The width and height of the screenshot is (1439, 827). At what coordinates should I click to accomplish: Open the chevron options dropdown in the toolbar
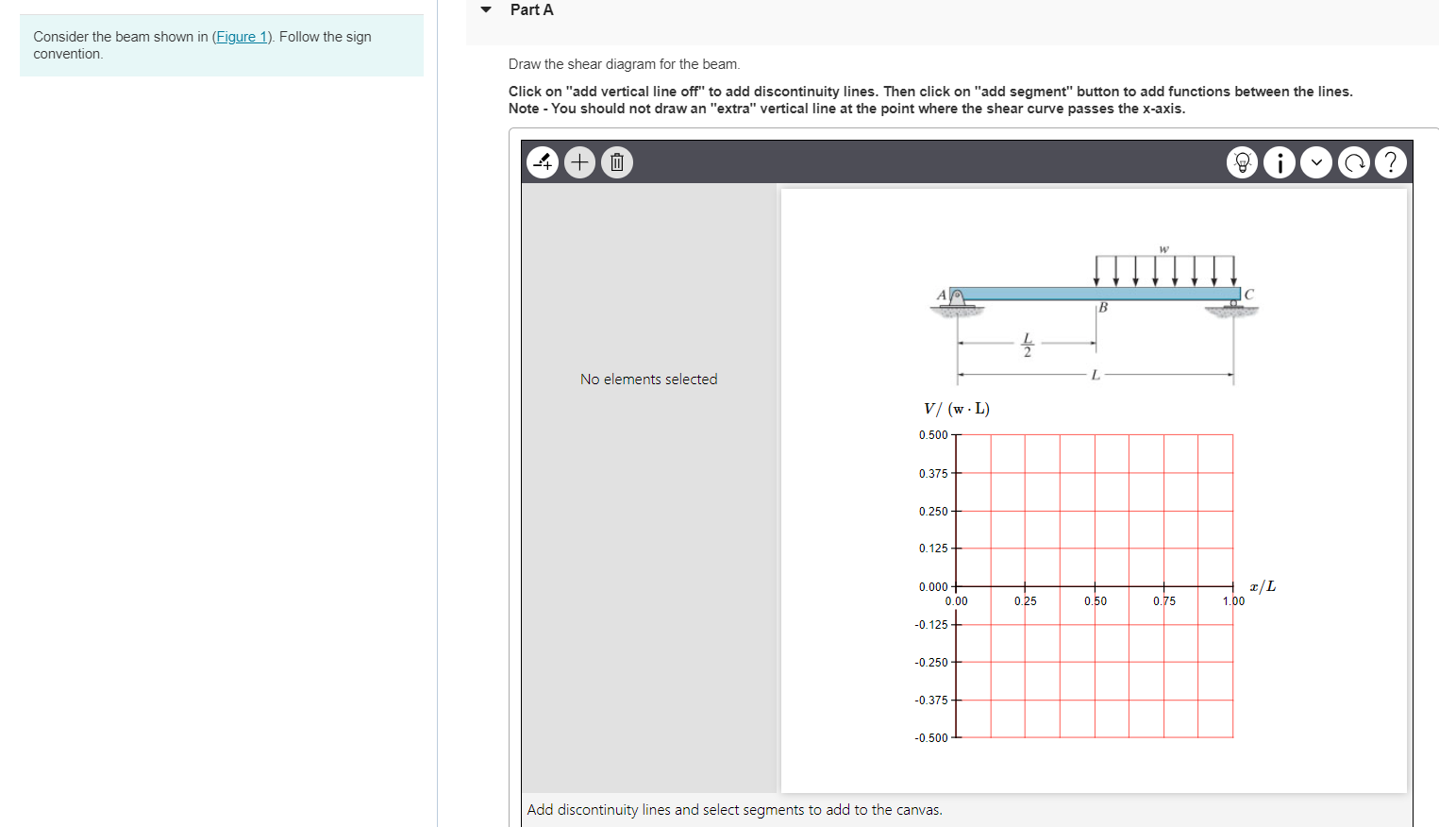1316,161
